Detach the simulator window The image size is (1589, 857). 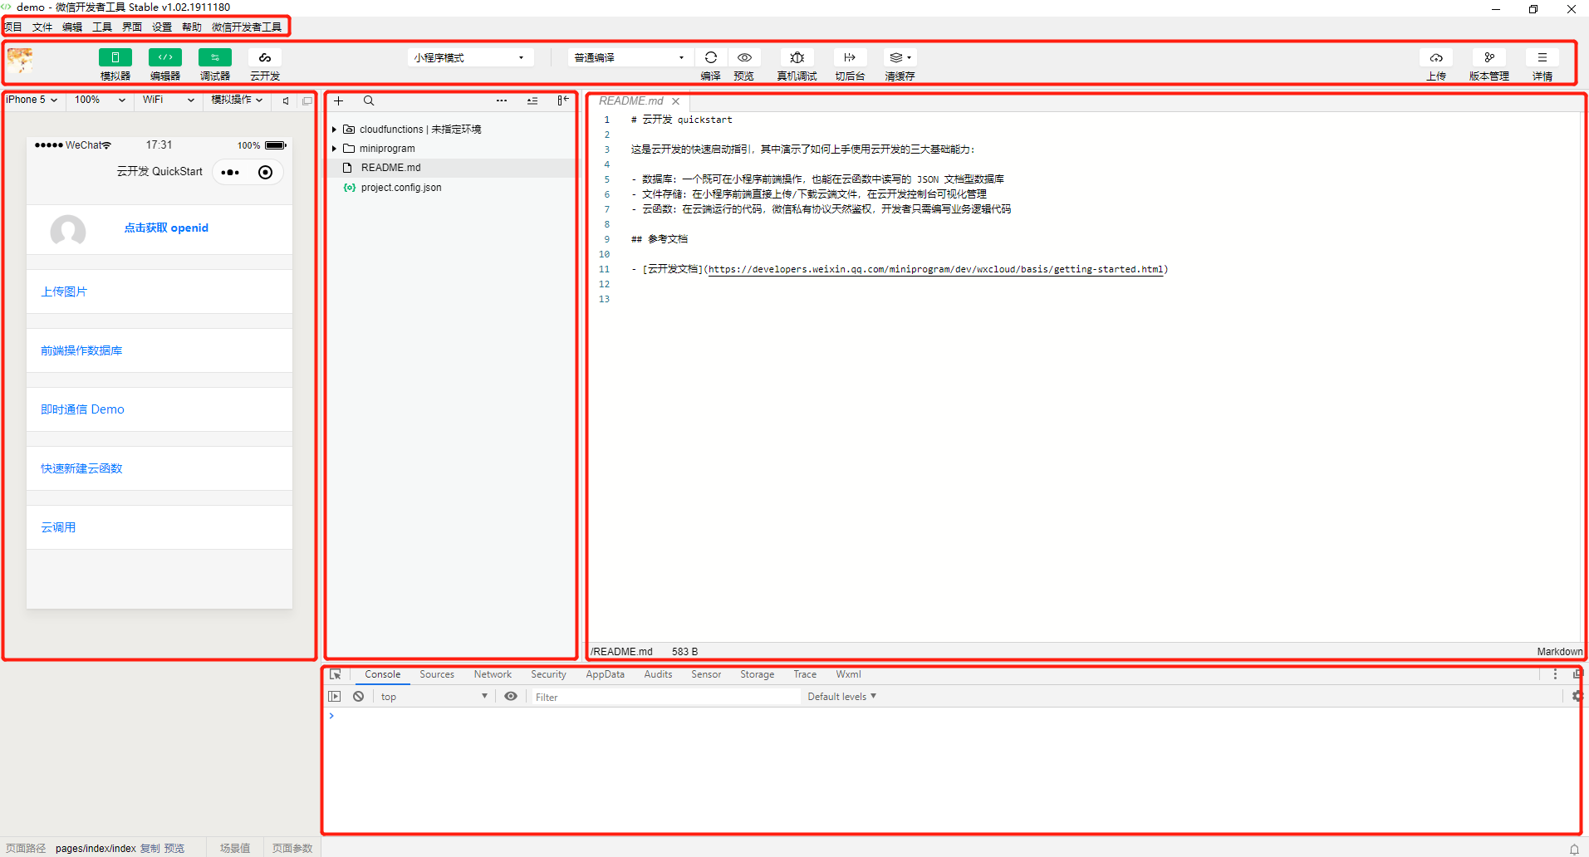coord(307,100)
